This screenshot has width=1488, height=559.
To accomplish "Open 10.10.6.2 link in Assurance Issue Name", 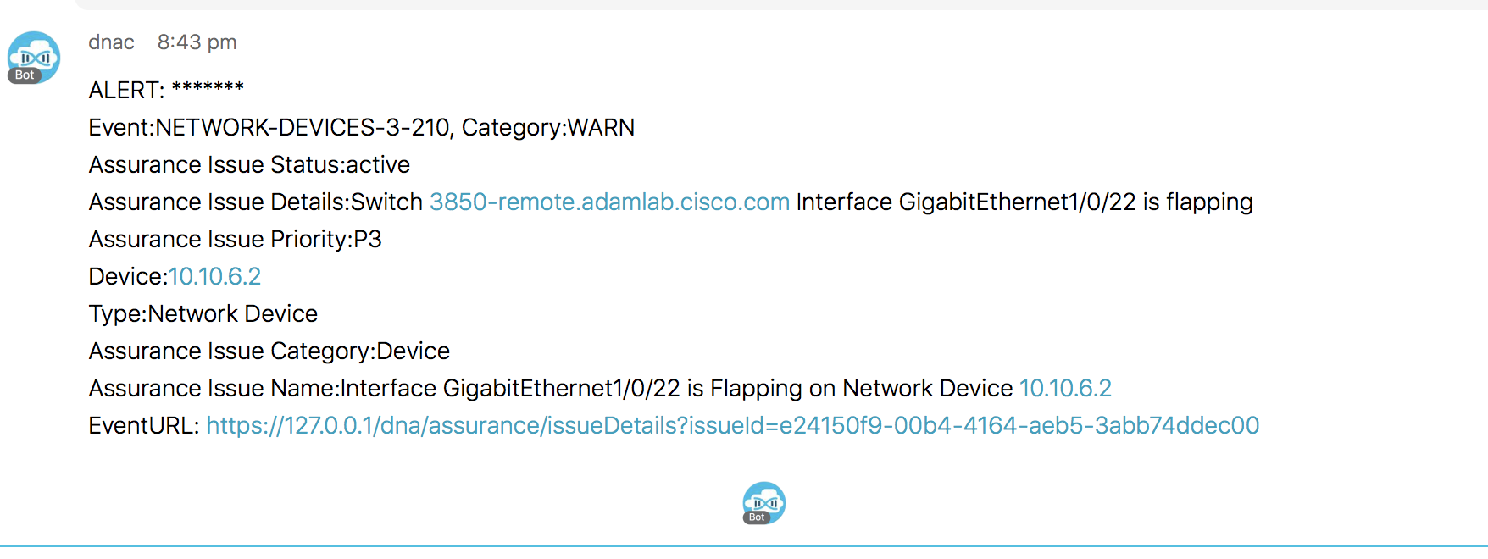I will (1065, 389).
